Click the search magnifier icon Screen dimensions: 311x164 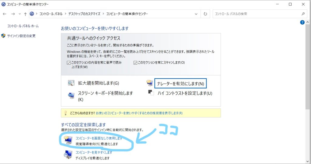(303, 14)
